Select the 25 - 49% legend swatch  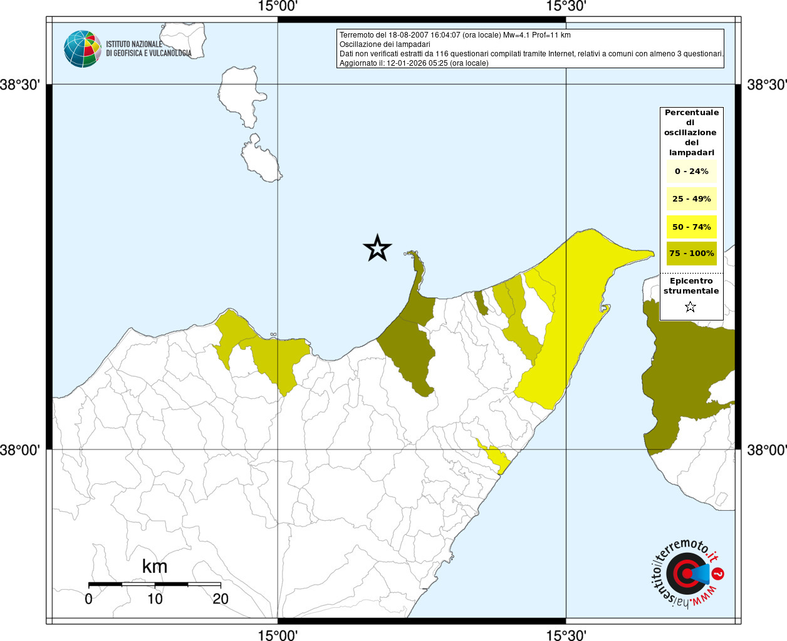(691, 199)
